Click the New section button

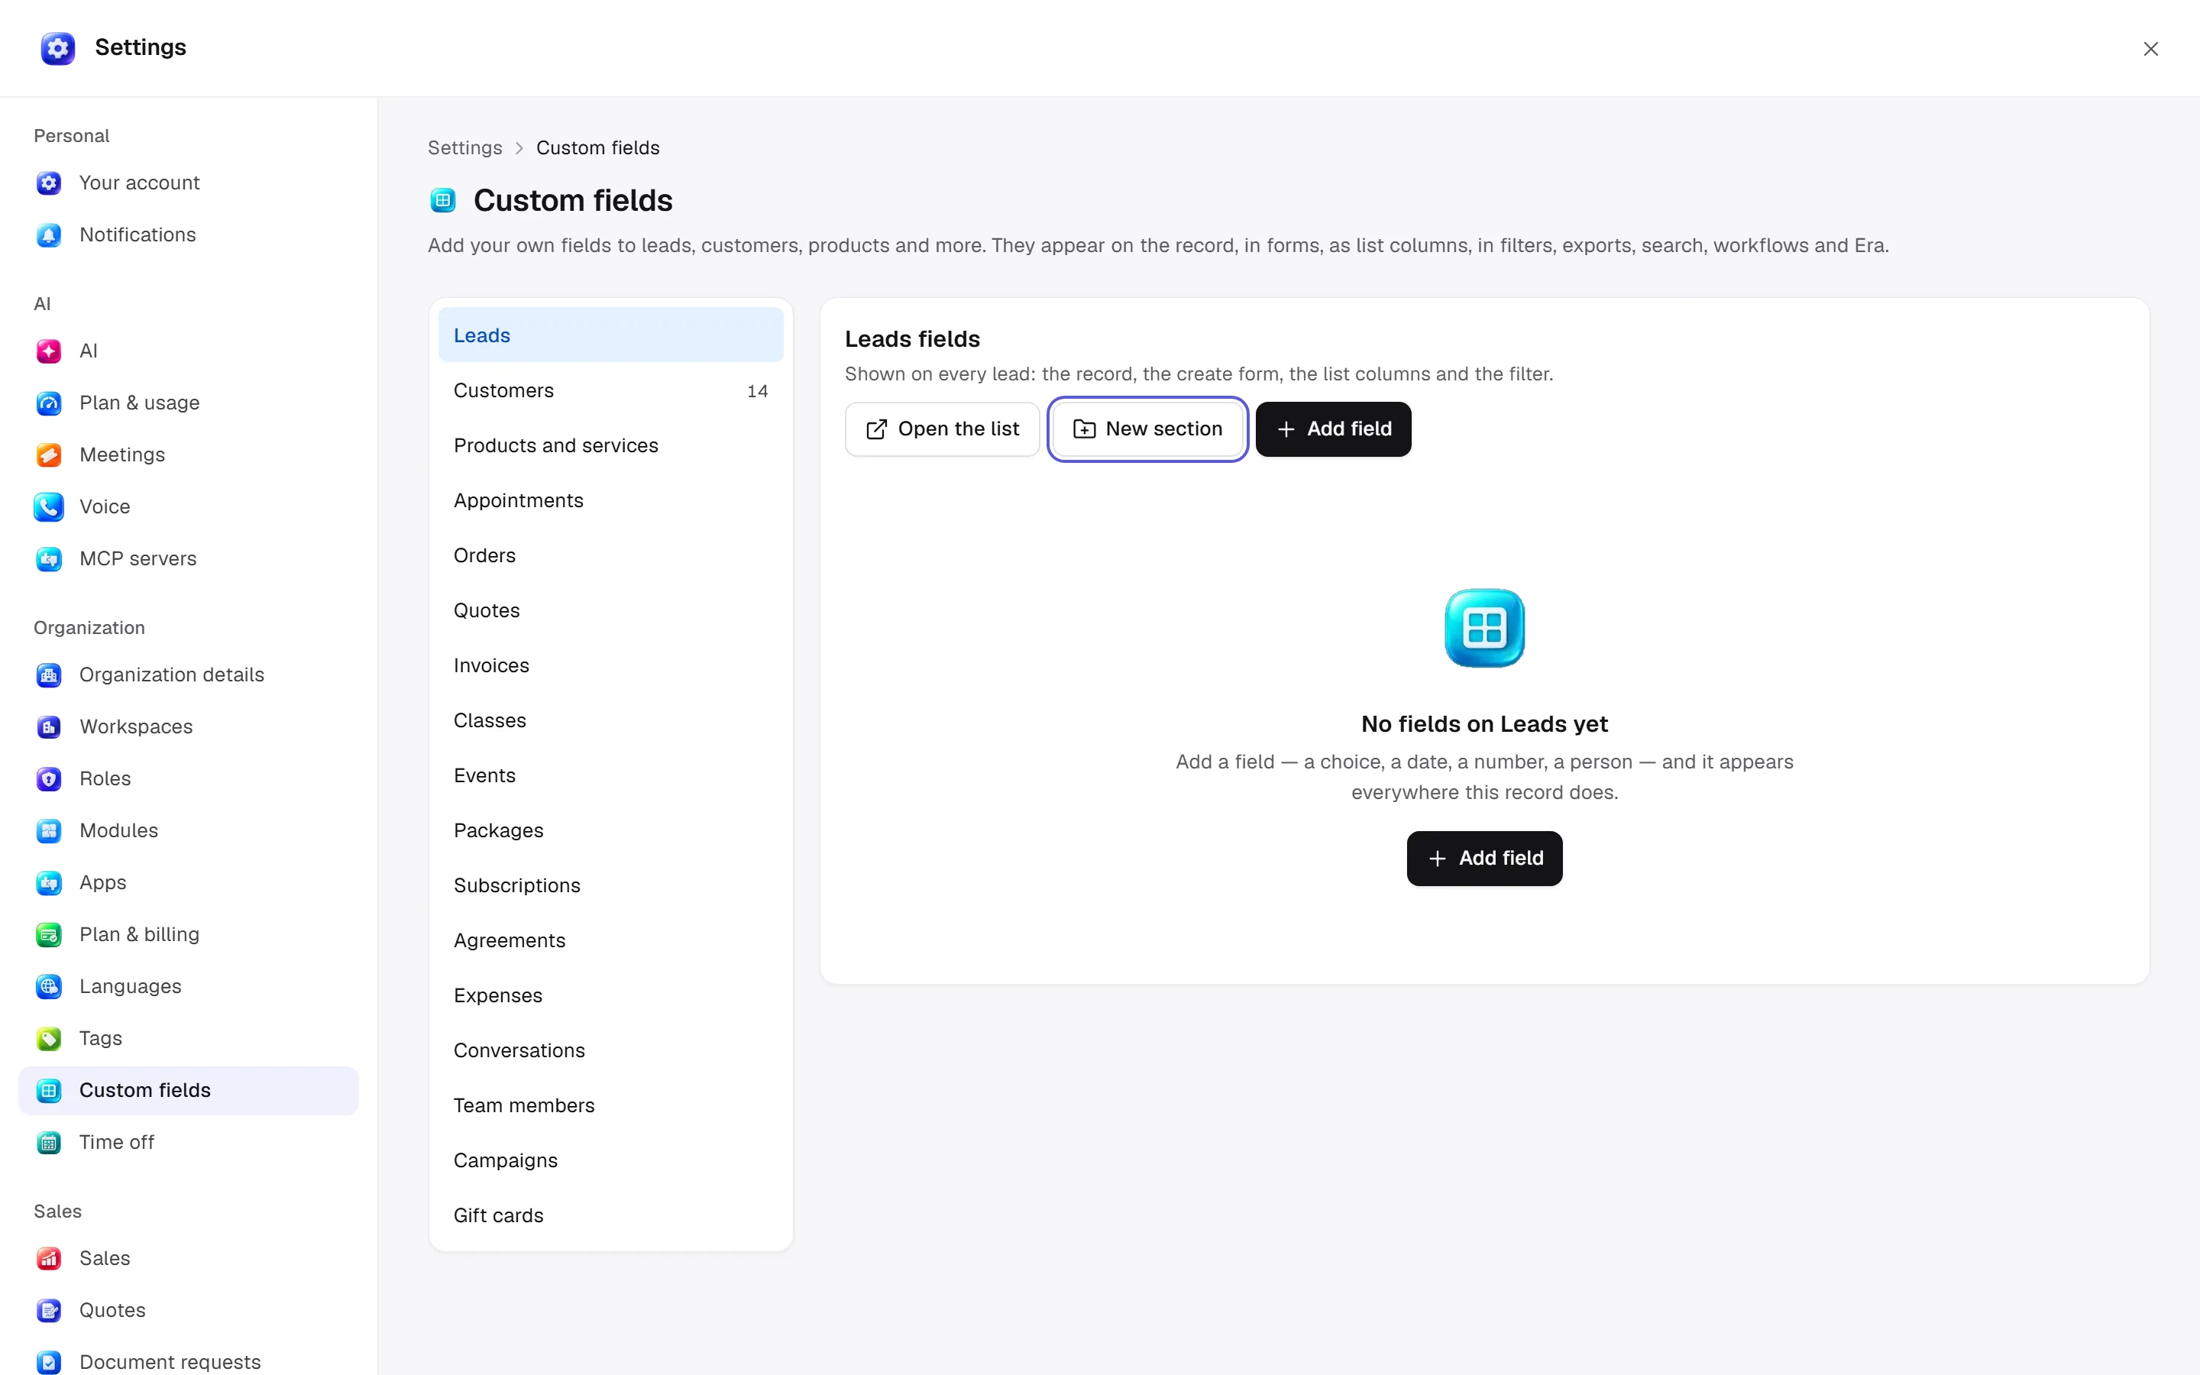[x=1147, y=429]
